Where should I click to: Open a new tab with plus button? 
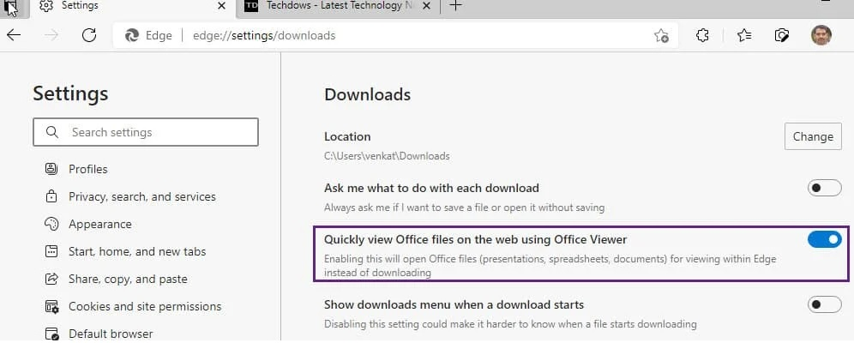(456, 6)
